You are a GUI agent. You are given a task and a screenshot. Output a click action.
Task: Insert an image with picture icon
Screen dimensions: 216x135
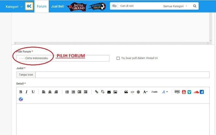115,92
